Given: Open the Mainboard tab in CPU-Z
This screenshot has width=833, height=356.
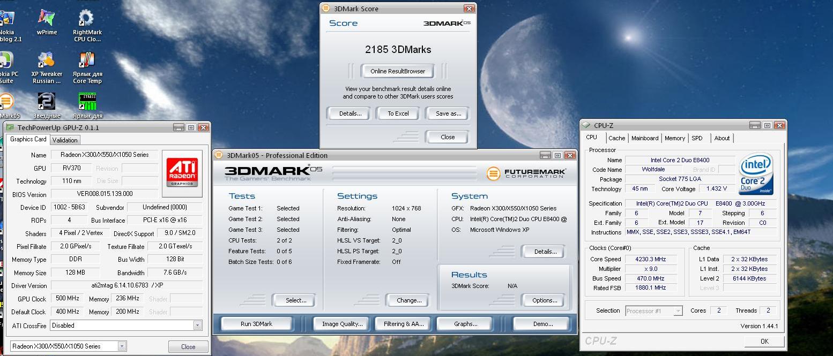Looking at the screenshot, I should pyautogui.click(x=645, y=138).
